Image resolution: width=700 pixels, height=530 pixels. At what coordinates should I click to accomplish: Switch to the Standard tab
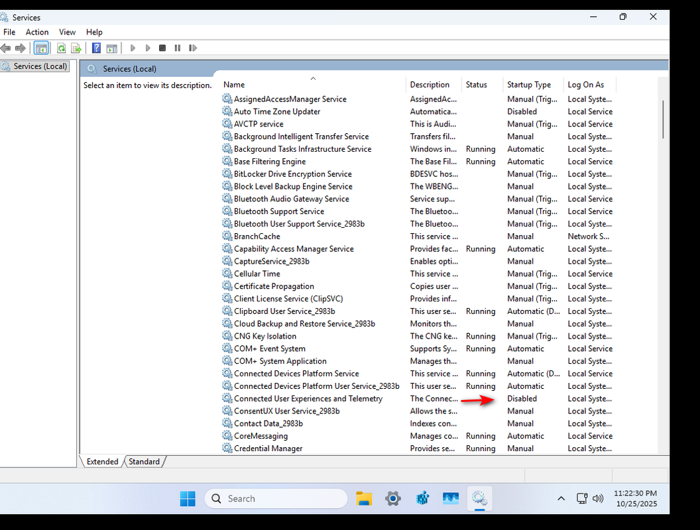(145, 461)
